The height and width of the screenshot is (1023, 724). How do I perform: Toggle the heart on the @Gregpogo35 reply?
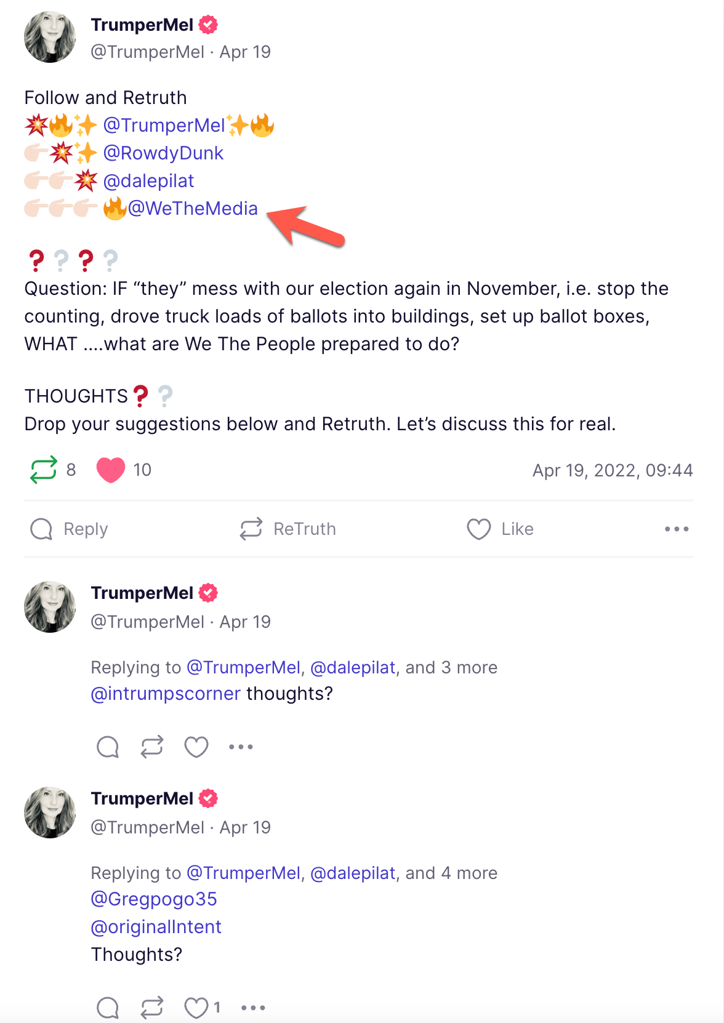[x=196, y=1008]
